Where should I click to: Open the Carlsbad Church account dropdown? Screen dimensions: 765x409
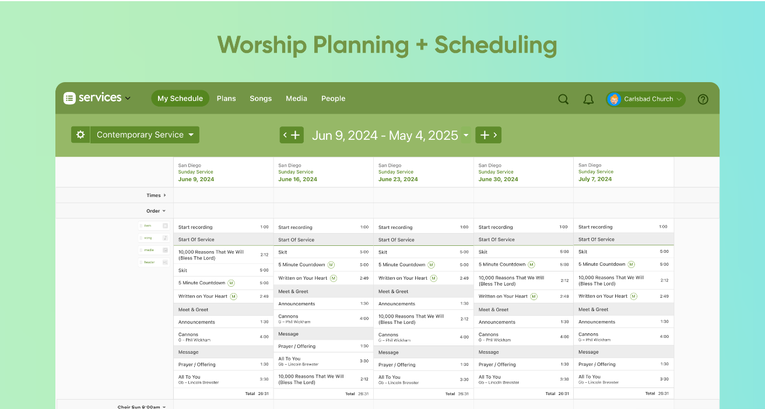[x=645, y=99]
